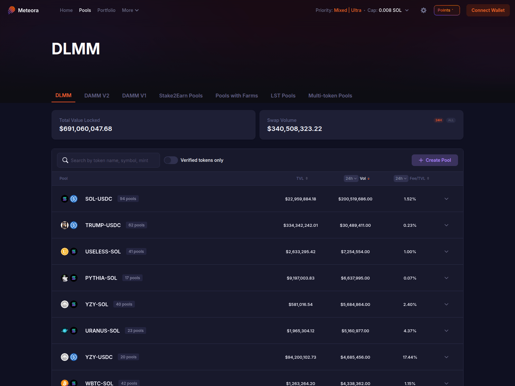Viewport: 515px width, 386px height.
Task: Click the PYTHIA token icon
Action: 65,278
